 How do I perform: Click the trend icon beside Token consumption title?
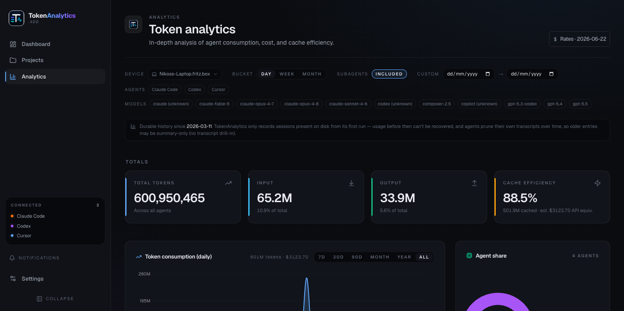point(139,257)
